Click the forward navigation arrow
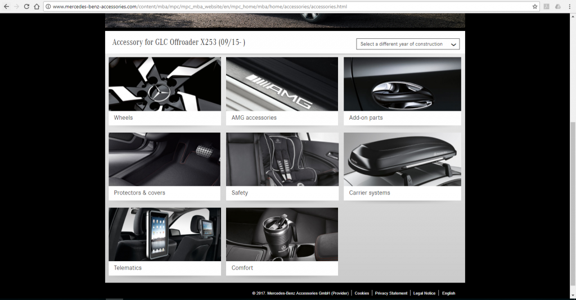The image size is (576, 300). tap(16, 6)
